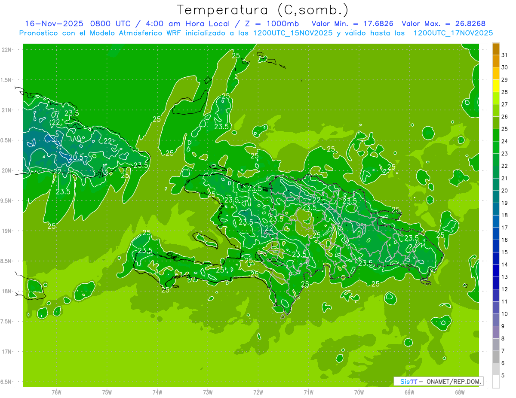Click the '72W' longitude label

coord(258,392)
